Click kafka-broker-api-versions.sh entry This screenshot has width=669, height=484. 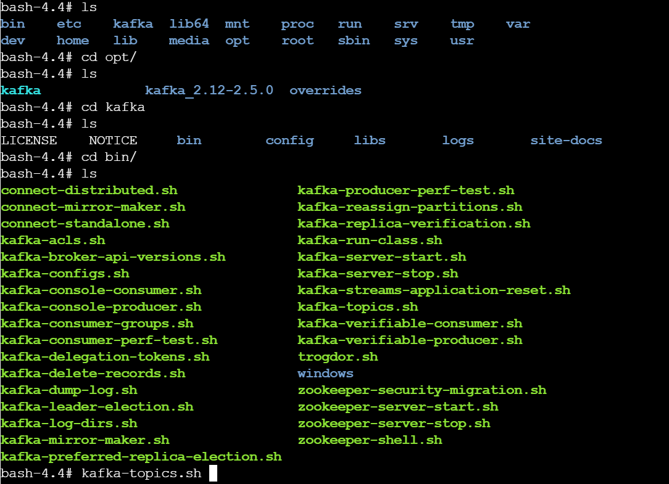point(113,256)
